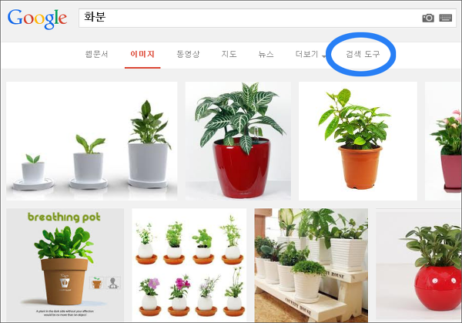Go to the 뉴스 tab
The width and height of the screenshot is (462, 323).
266,54
